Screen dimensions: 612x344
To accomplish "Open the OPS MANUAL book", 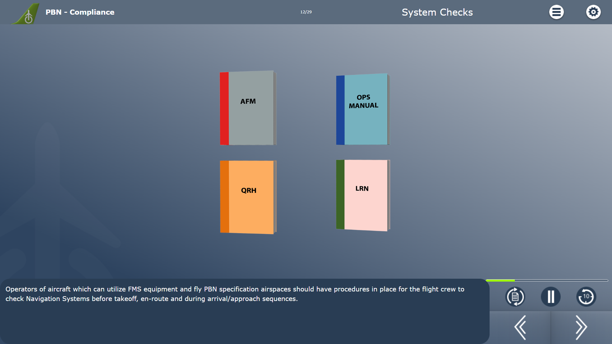I will tap(363, 109).
